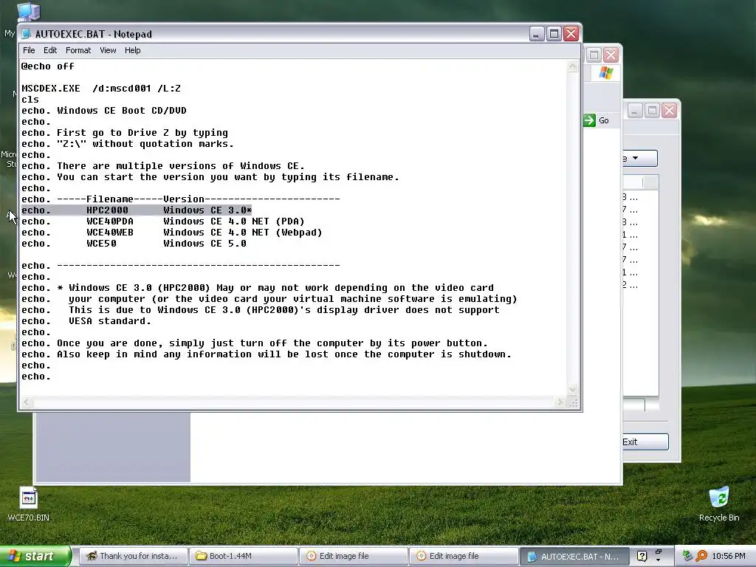Click the 'Also keep in mind' line
This screenshot has width=756, height=567.
point(266,354)
